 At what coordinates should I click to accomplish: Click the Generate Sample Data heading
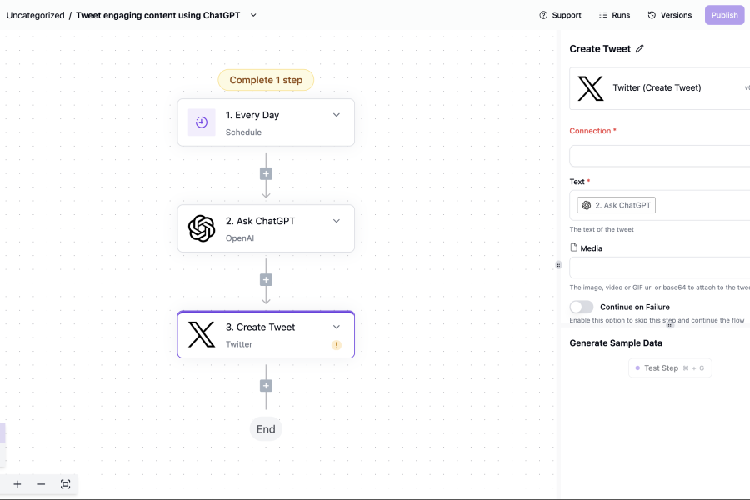(616, 343)
